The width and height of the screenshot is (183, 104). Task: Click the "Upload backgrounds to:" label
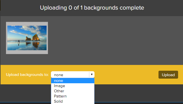(x=27, y=75)
